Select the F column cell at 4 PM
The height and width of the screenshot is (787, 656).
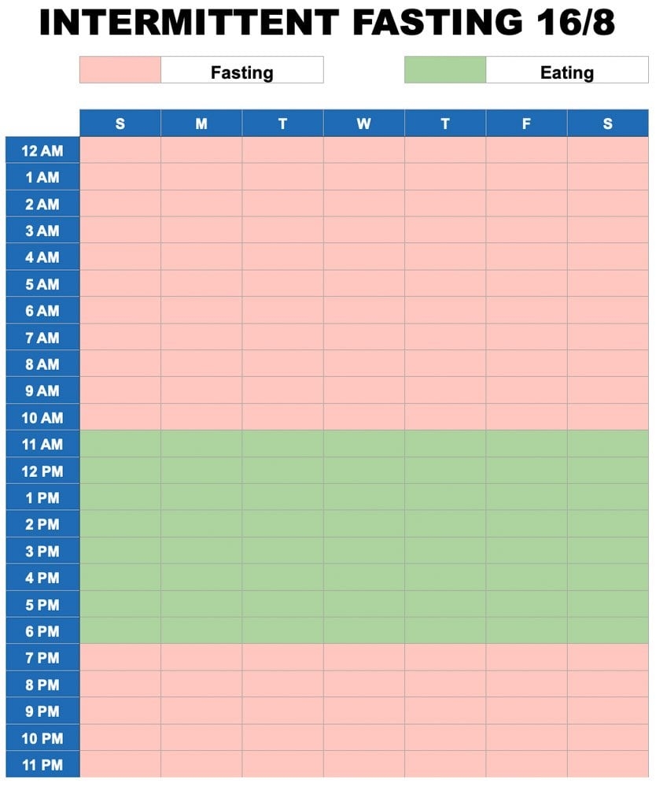(526, 578)
